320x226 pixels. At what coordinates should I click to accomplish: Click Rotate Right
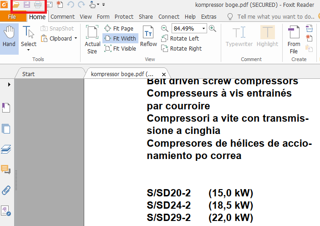(182, 48)
